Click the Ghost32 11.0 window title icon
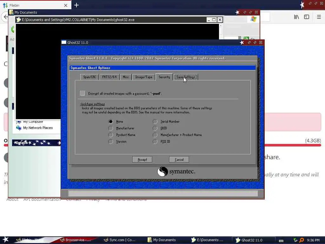The image size is (325, 244). 64,42
